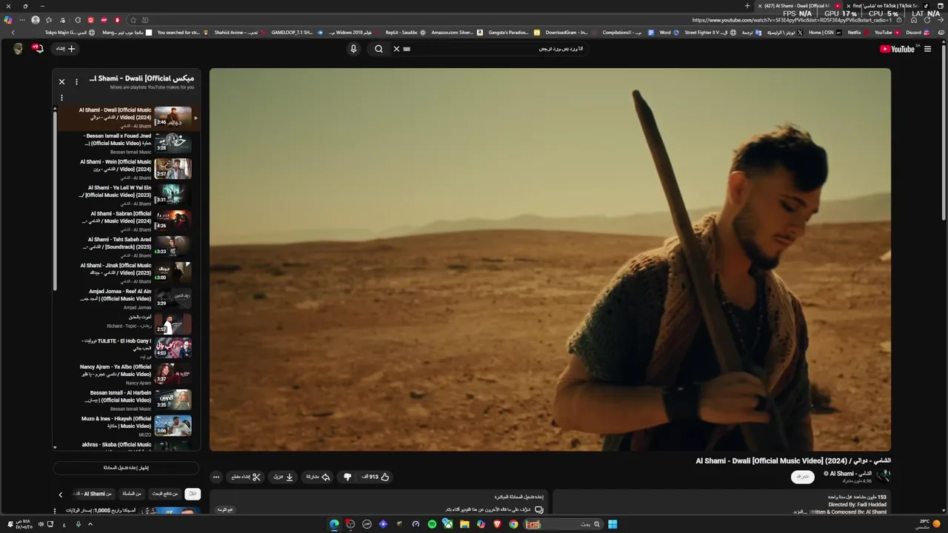Open Edge Copilot icon in toolbar
The image size is (948, 533).
(x=8, y=20)
